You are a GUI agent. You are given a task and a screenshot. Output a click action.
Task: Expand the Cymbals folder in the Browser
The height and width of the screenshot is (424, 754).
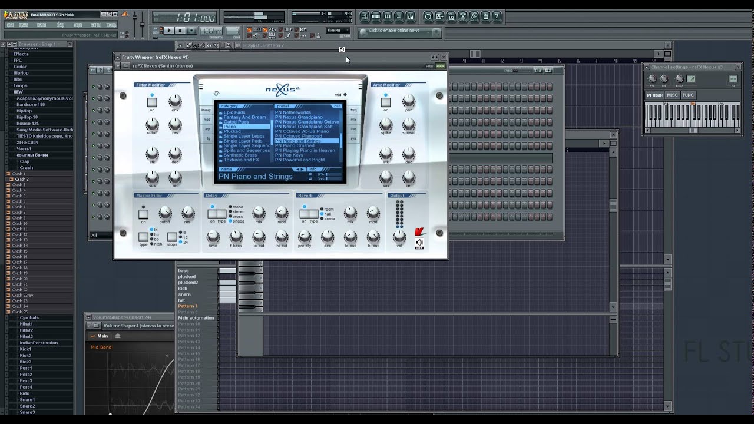(28, 317)
